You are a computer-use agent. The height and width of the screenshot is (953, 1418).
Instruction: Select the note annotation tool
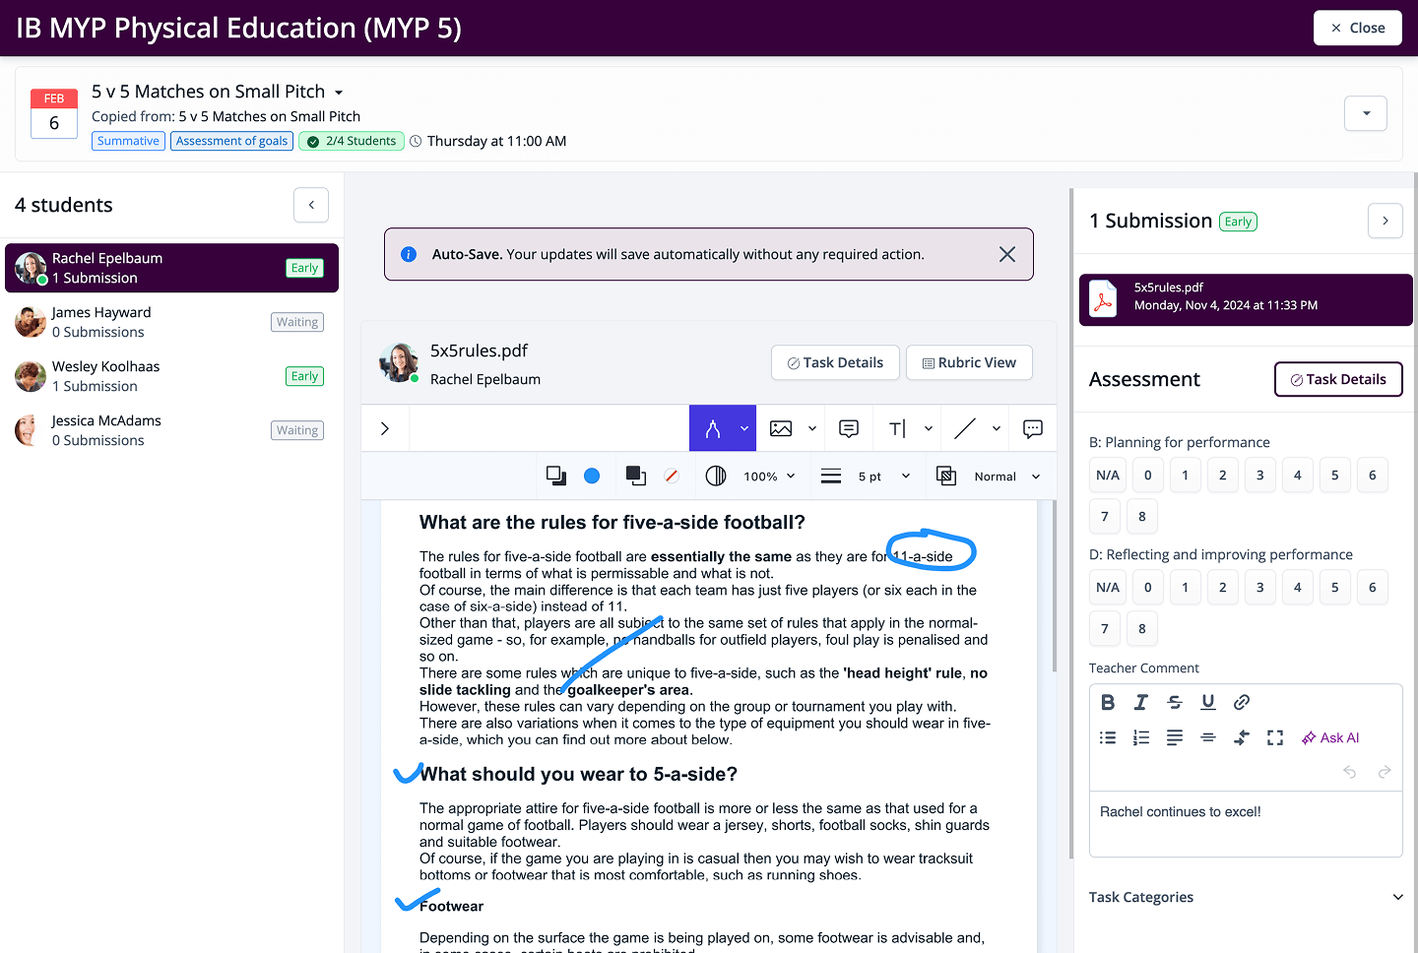coord(849,428)
